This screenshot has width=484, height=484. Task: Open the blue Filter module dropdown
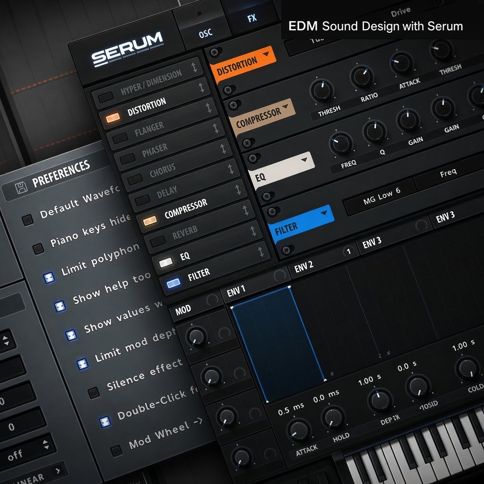(324, 213)
